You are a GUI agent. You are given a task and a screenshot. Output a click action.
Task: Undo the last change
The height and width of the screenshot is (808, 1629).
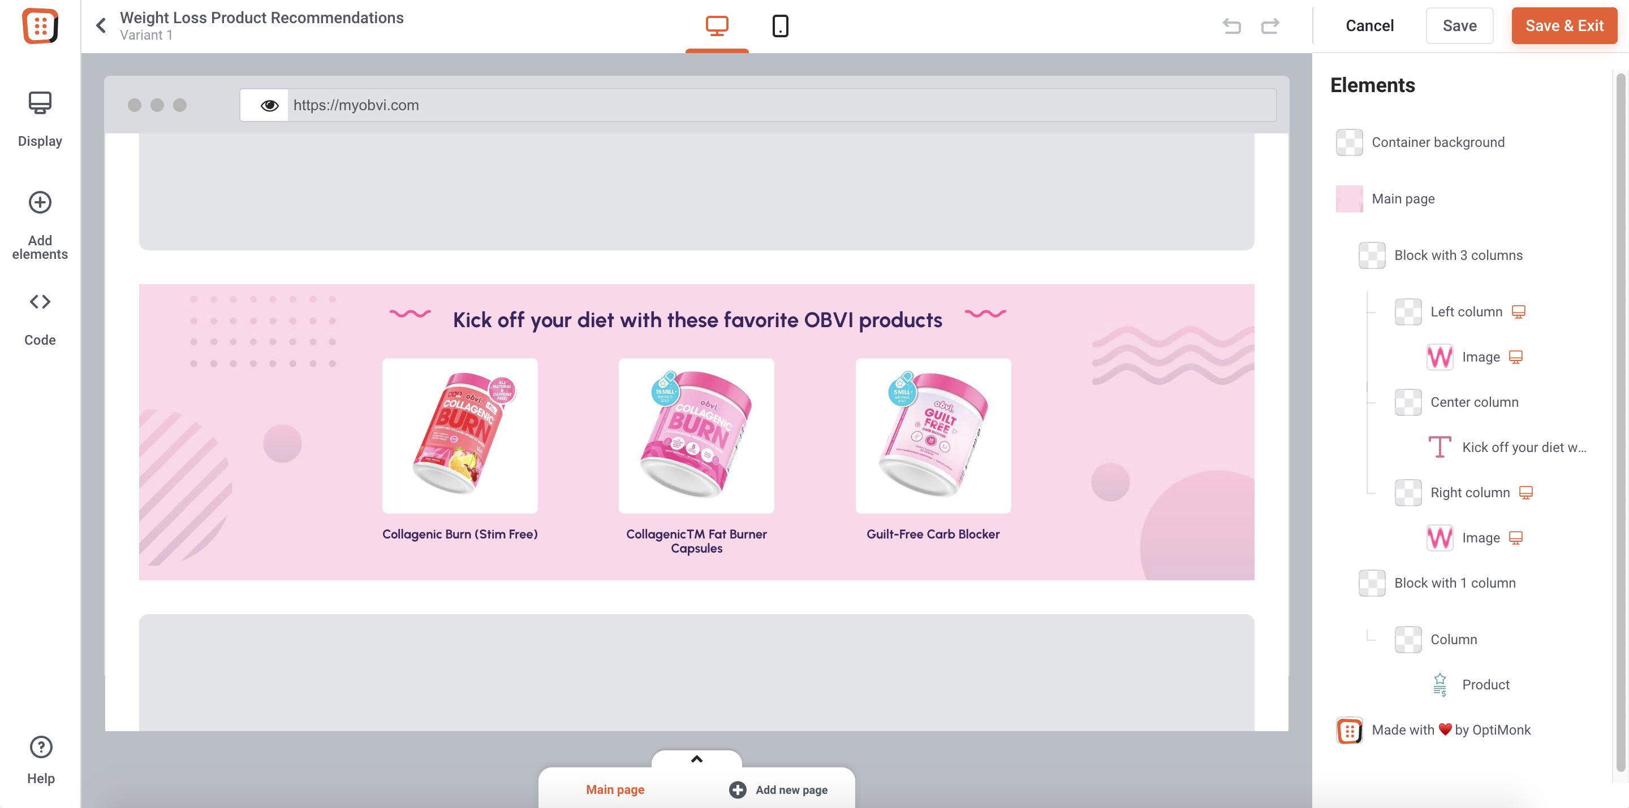tap(1232, 26)
